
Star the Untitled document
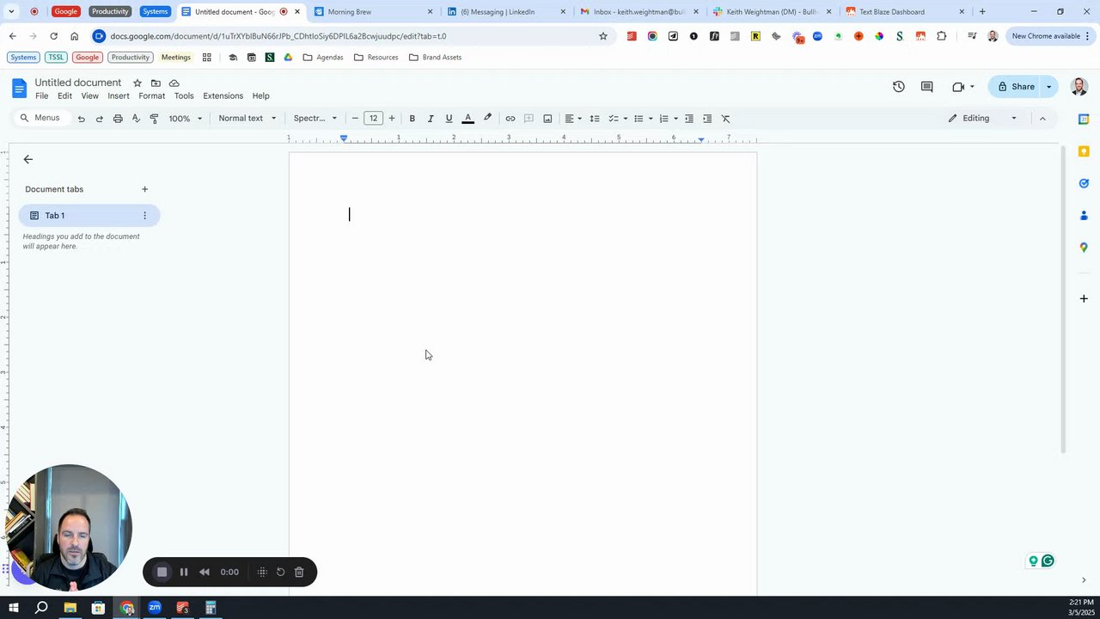click(137, 83)
